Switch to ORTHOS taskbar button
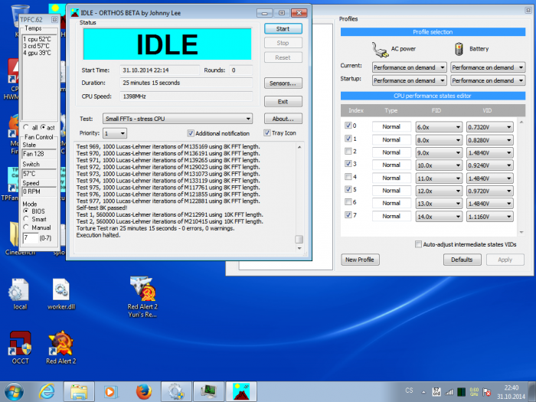 point(240,391)
